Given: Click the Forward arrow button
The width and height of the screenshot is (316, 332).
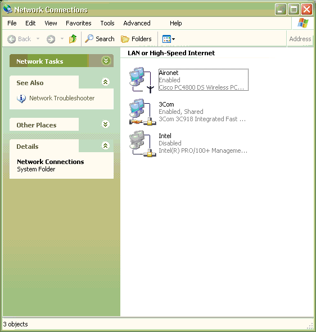Looking at the screenshot, I should coord(51,39).
